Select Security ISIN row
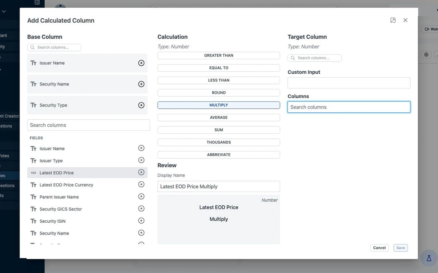Screen dimensions: 438x273 (x=87, y=221)
